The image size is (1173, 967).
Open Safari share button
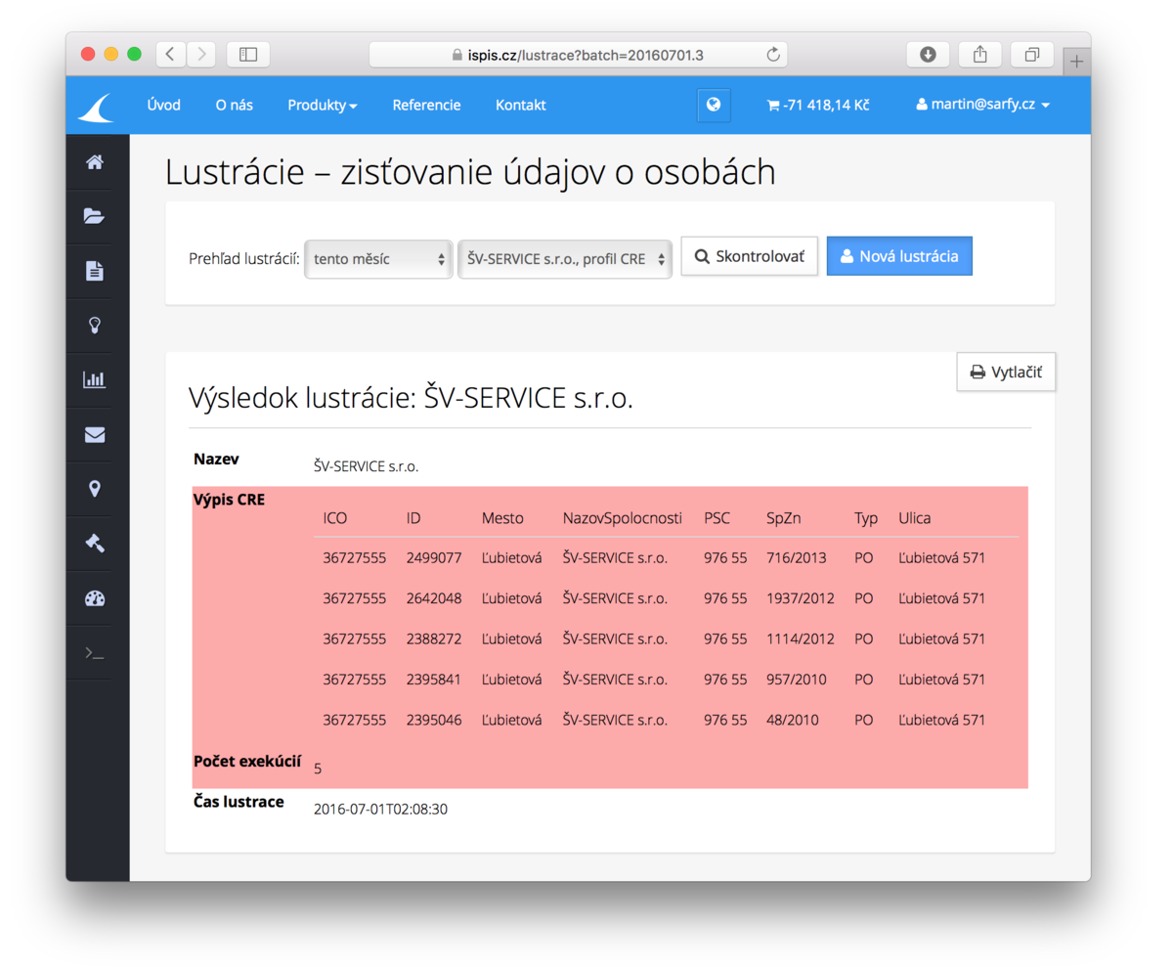(x=979, y=55)
